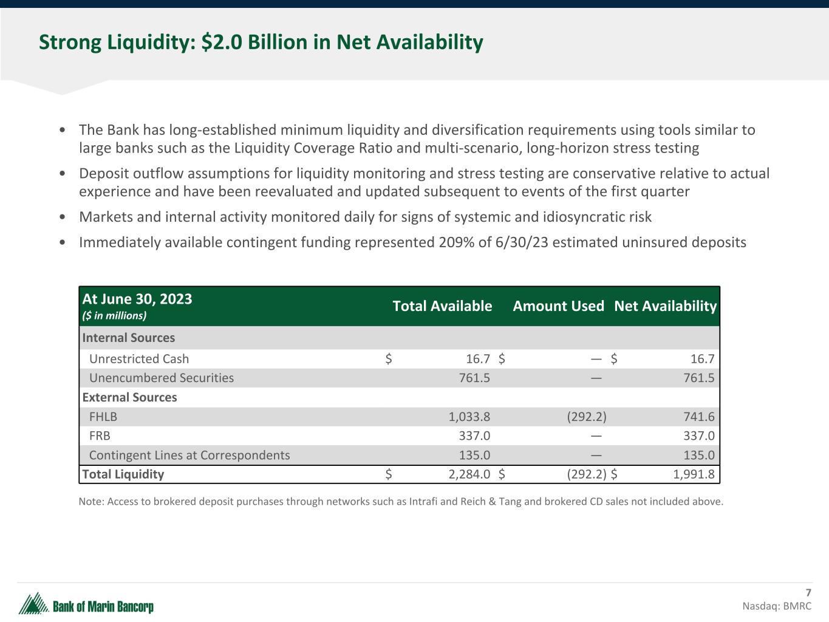Click the Bank of Marin Bancorp logo
The image size is (829, 622).
coord(86,604)
